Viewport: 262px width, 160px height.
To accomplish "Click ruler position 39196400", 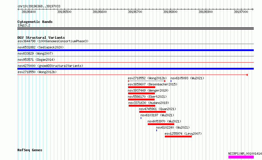I will pyautogui.click(x=29, y=12).
